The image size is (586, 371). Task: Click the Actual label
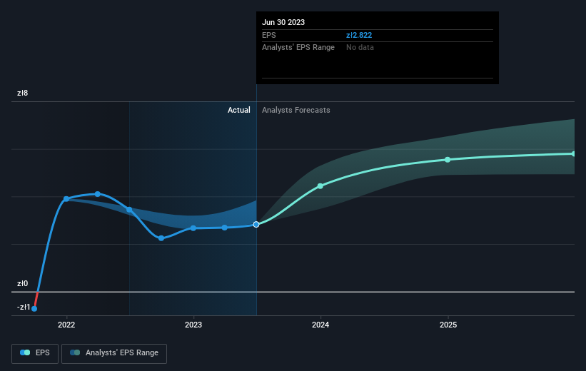coord(239,110)
